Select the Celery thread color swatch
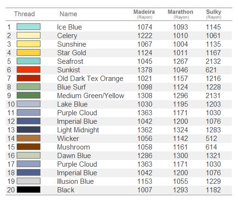 [x=29, y=35]
